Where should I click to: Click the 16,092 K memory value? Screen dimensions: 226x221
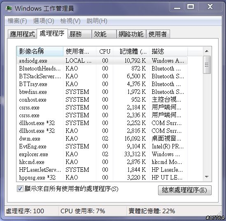click(x=135, y=139)
